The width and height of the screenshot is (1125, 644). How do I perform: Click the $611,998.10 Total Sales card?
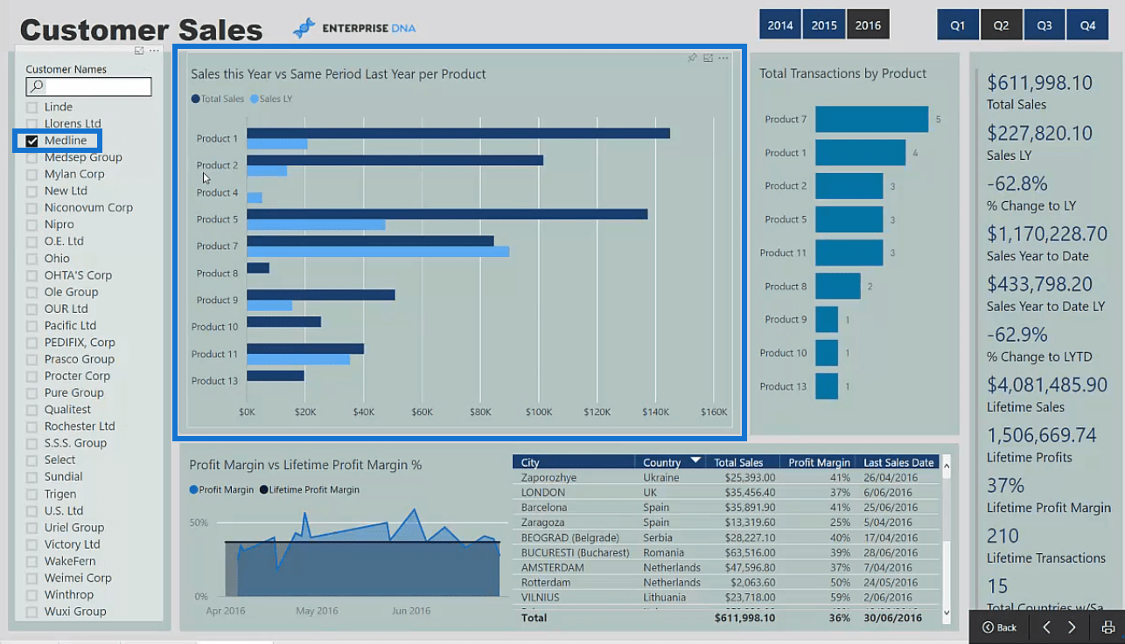1039,92
